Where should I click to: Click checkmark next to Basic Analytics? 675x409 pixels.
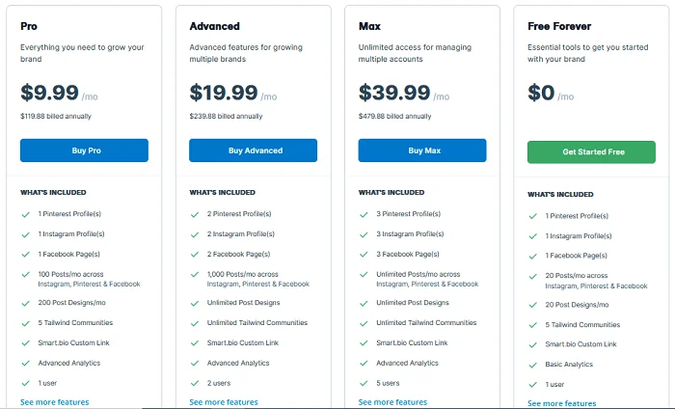pos(533,365)
